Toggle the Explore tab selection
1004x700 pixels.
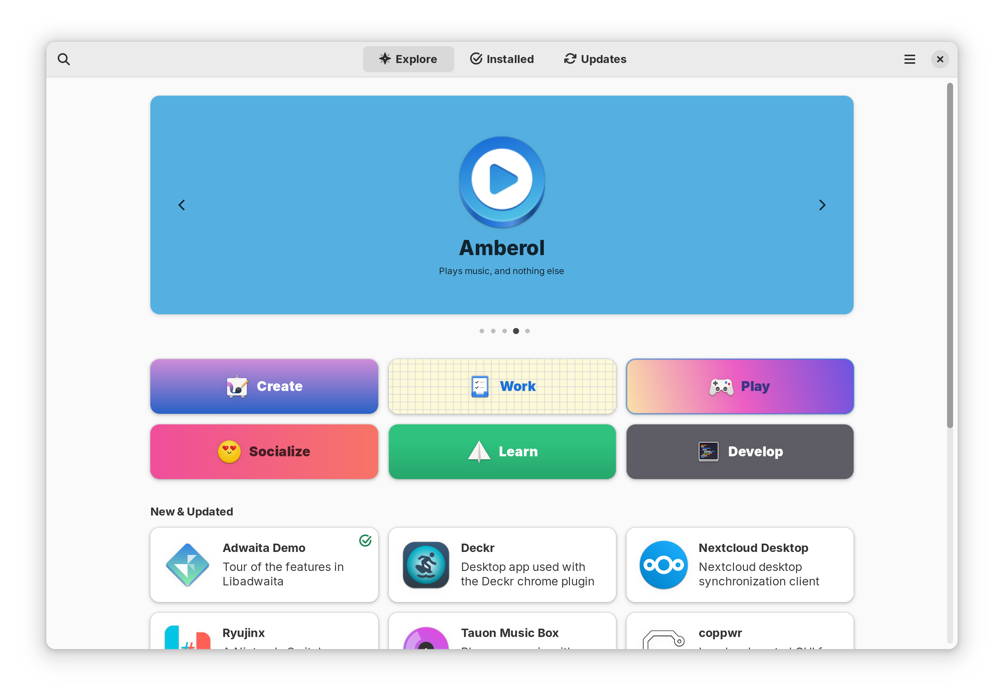408,59
